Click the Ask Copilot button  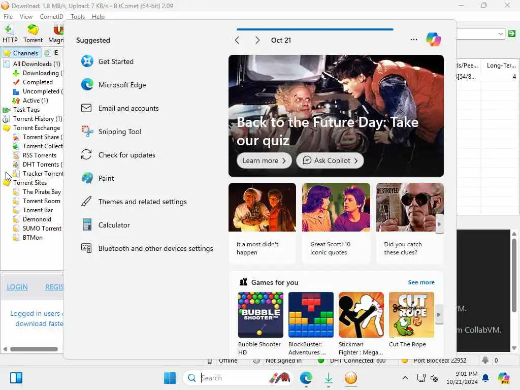point(330,160)
